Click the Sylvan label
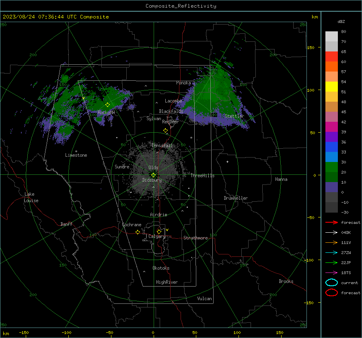Screen dimensions: 362x338 click(154, 119)
